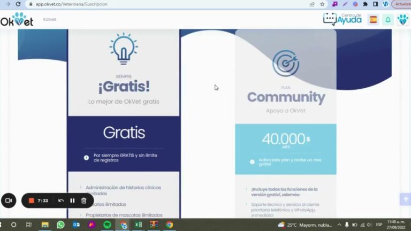The width and height of the screenshot is (411, 231).
Task: Click 'Propietarios de mascotas ilimitados' feature
Action: click(x=124, y=215)
